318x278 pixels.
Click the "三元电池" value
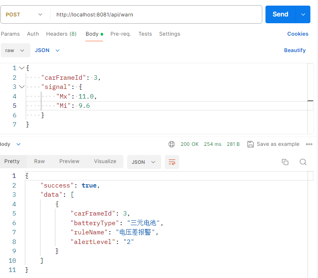click(144, 223)
